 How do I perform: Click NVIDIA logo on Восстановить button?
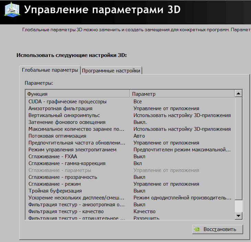point(197,229)
